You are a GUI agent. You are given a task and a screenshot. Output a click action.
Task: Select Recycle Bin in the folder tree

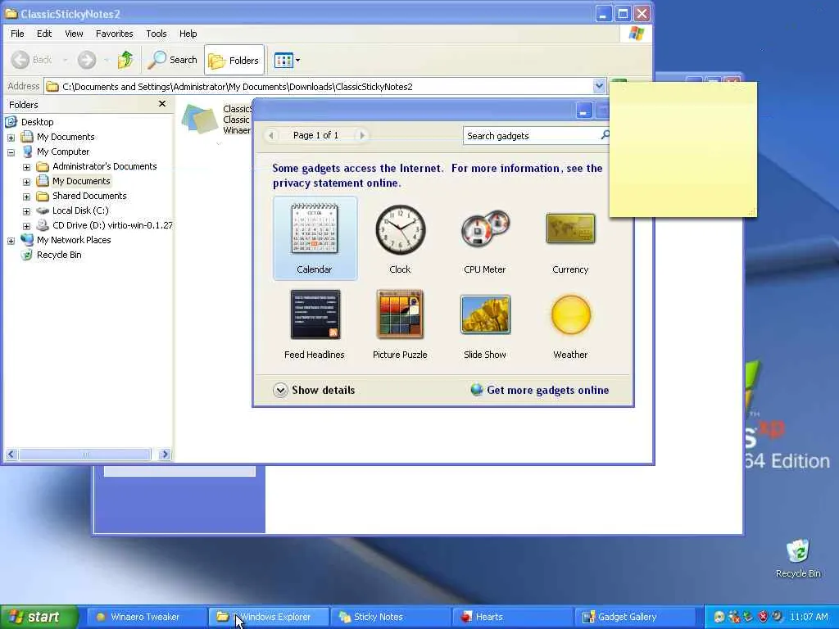tap(59, 256)
